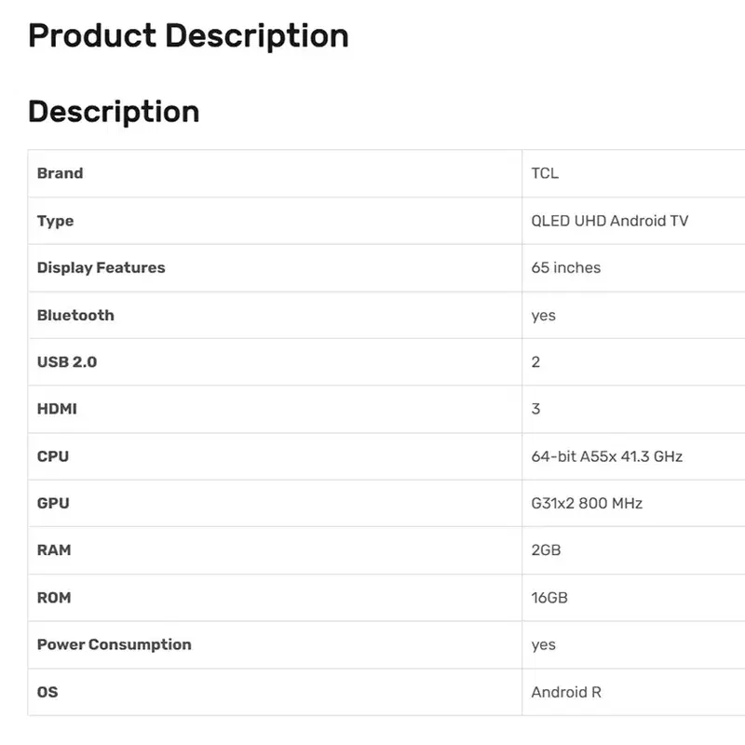Click the QLED UHD Android TV value
This screenshot has height=745, width=745.
pyautogui.click(x=610, y=221)
